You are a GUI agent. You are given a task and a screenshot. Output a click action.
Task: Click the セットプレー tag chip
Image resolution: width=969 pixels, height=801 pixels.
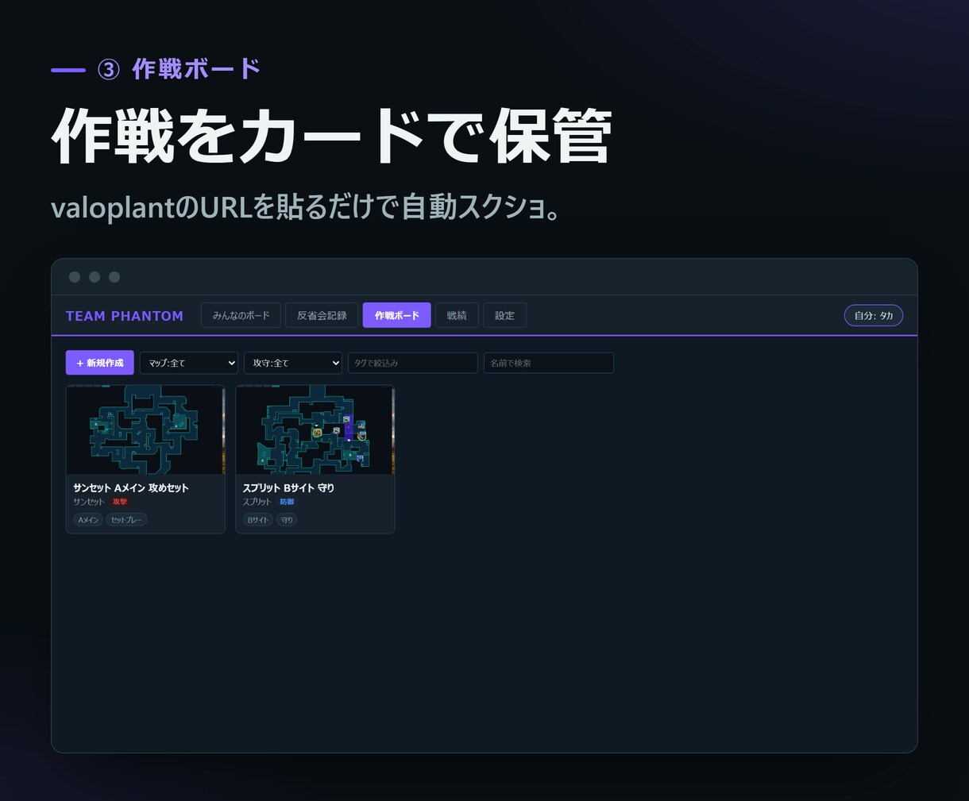pyautogui.click(x=126, y=520)
